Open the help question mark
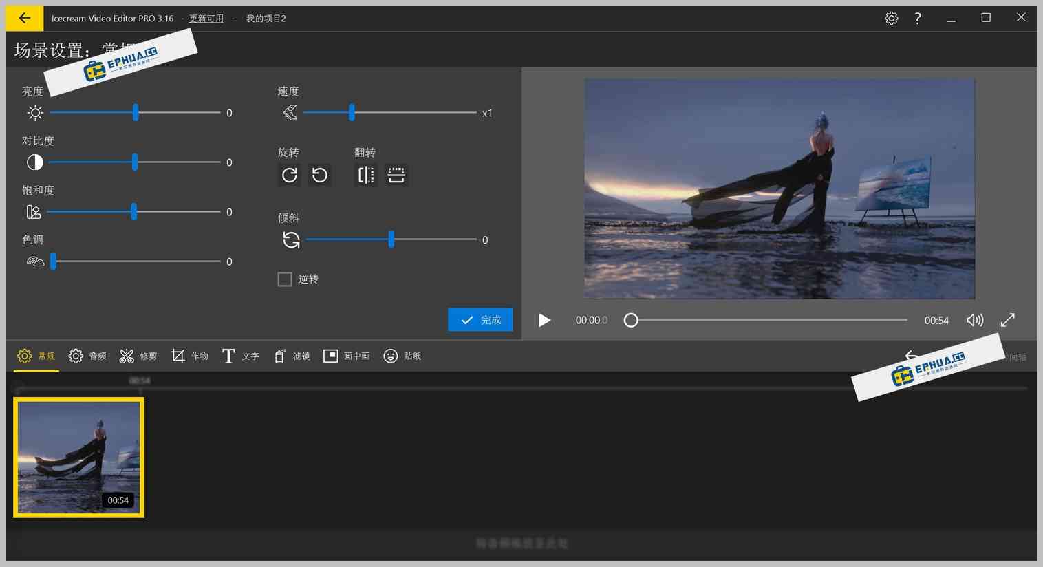This screenshot has height=567, width=1043. coord(917,18)
